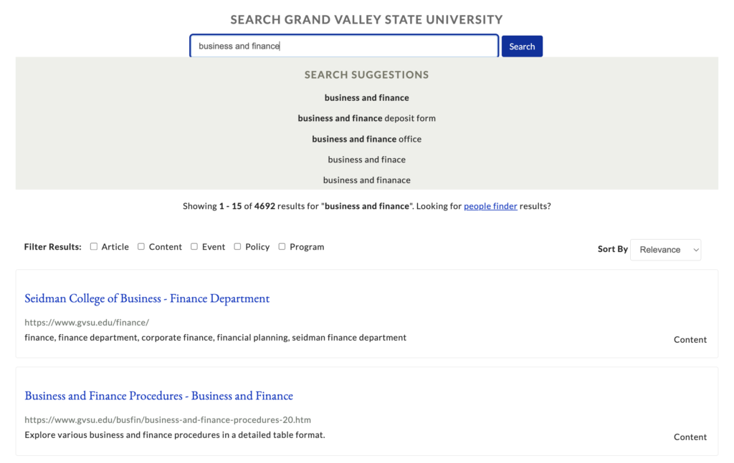Open Seidman College of Business Finance Department result
This screenshot has height=463, width=734.
(x=147, y=298)
